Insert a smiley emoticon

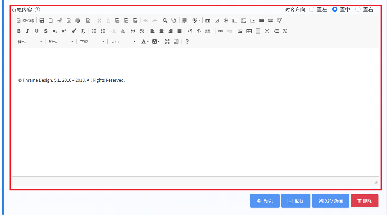(267, 31)
